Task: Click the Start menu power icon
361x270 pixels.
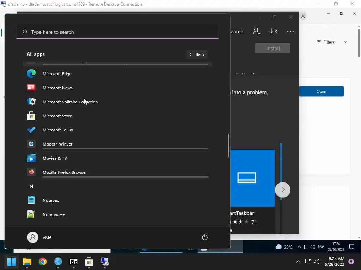Action: click(205, 237)
